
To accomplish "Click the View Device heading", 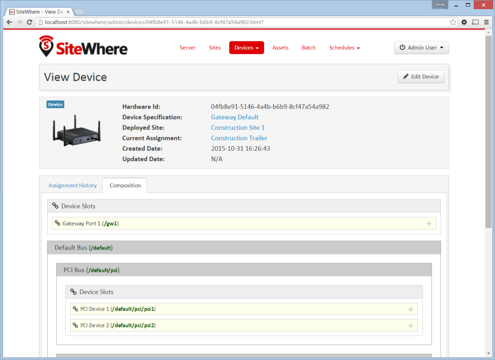I will (x=75, y=77).
